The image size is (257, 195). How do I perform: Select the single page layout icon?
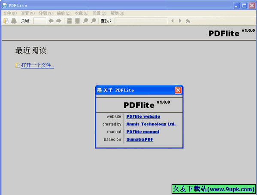(x=77, y=21)
